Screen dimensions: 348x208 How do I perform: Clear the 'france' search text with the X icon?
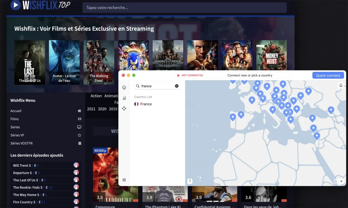(x=177, y=86)
